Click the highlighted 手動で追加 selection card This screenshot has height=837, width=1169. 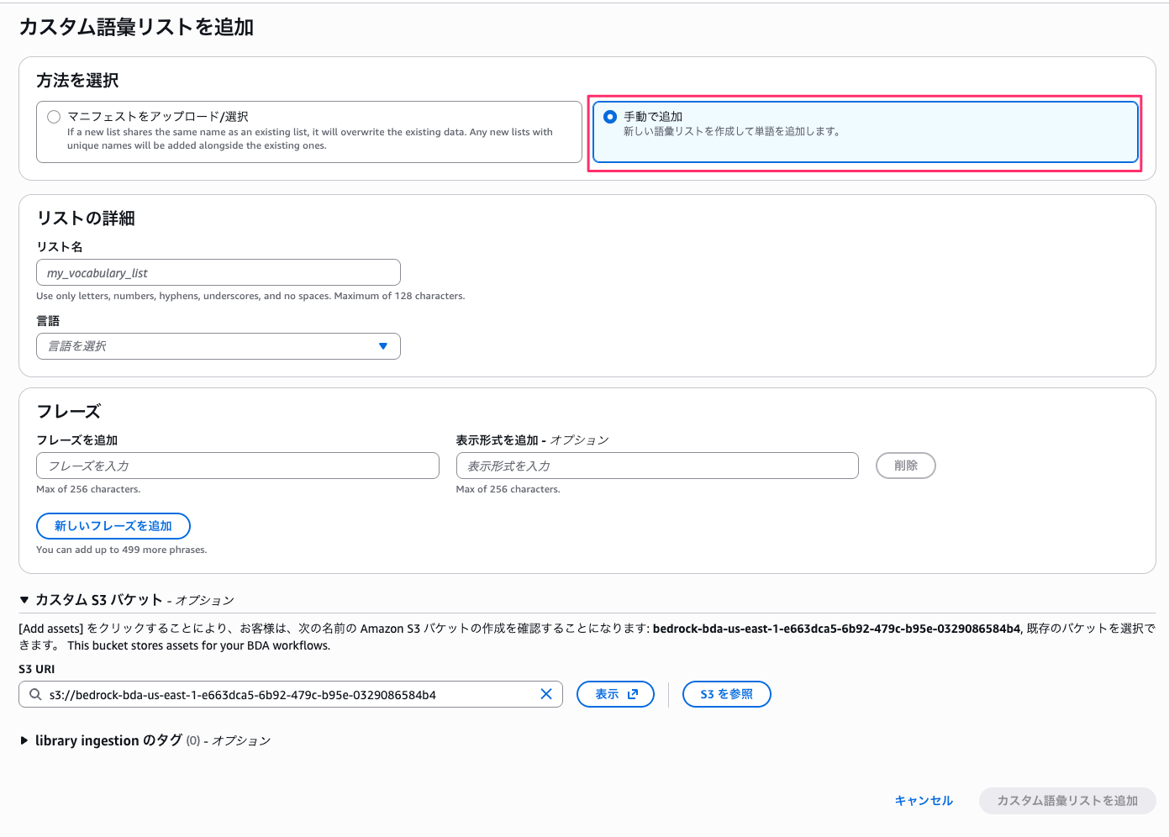click(x=866, y=132)
